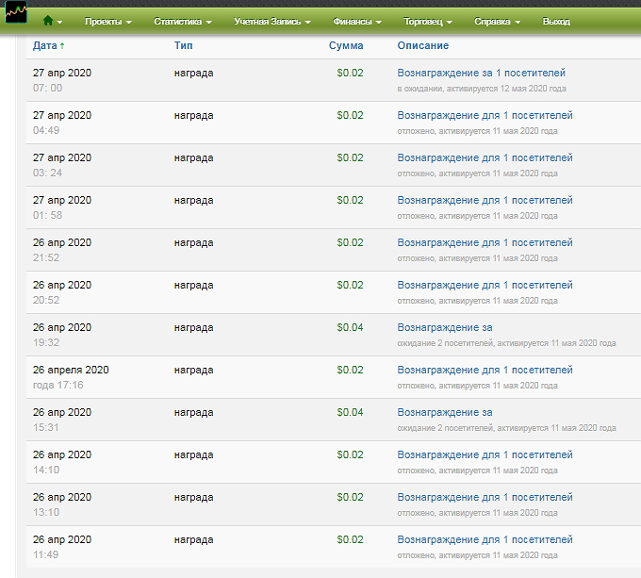This screenshot has height=578, width=641.
Task: Open reward link for 26 апр 20:52
Action: click(x=485, y=285)
